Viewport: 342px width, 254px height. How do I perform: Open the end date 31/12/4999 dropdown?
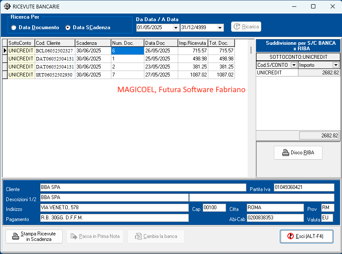pos(220,27)
